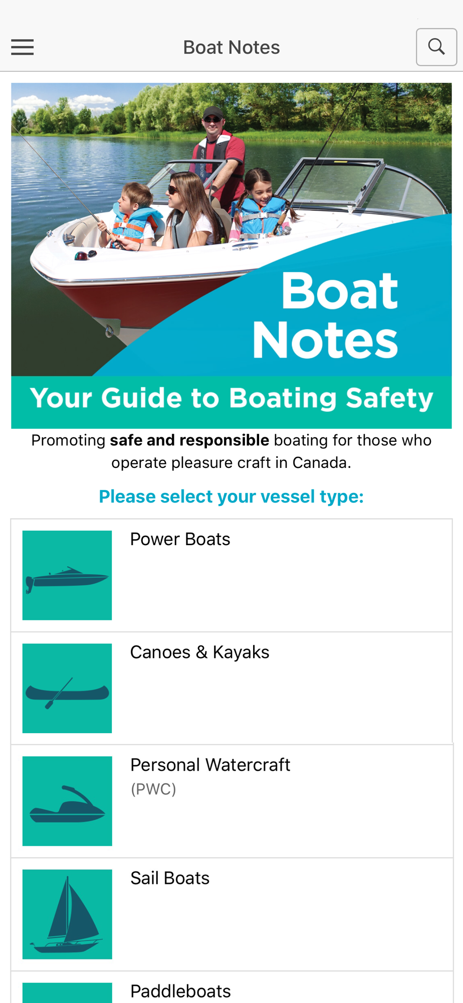Viewport: 463px width, 1003px height.
Task: Tap the search magnifier button
Action: 436,47
